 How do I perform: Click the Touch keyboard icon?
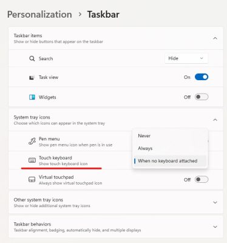[x=32, y=160]
